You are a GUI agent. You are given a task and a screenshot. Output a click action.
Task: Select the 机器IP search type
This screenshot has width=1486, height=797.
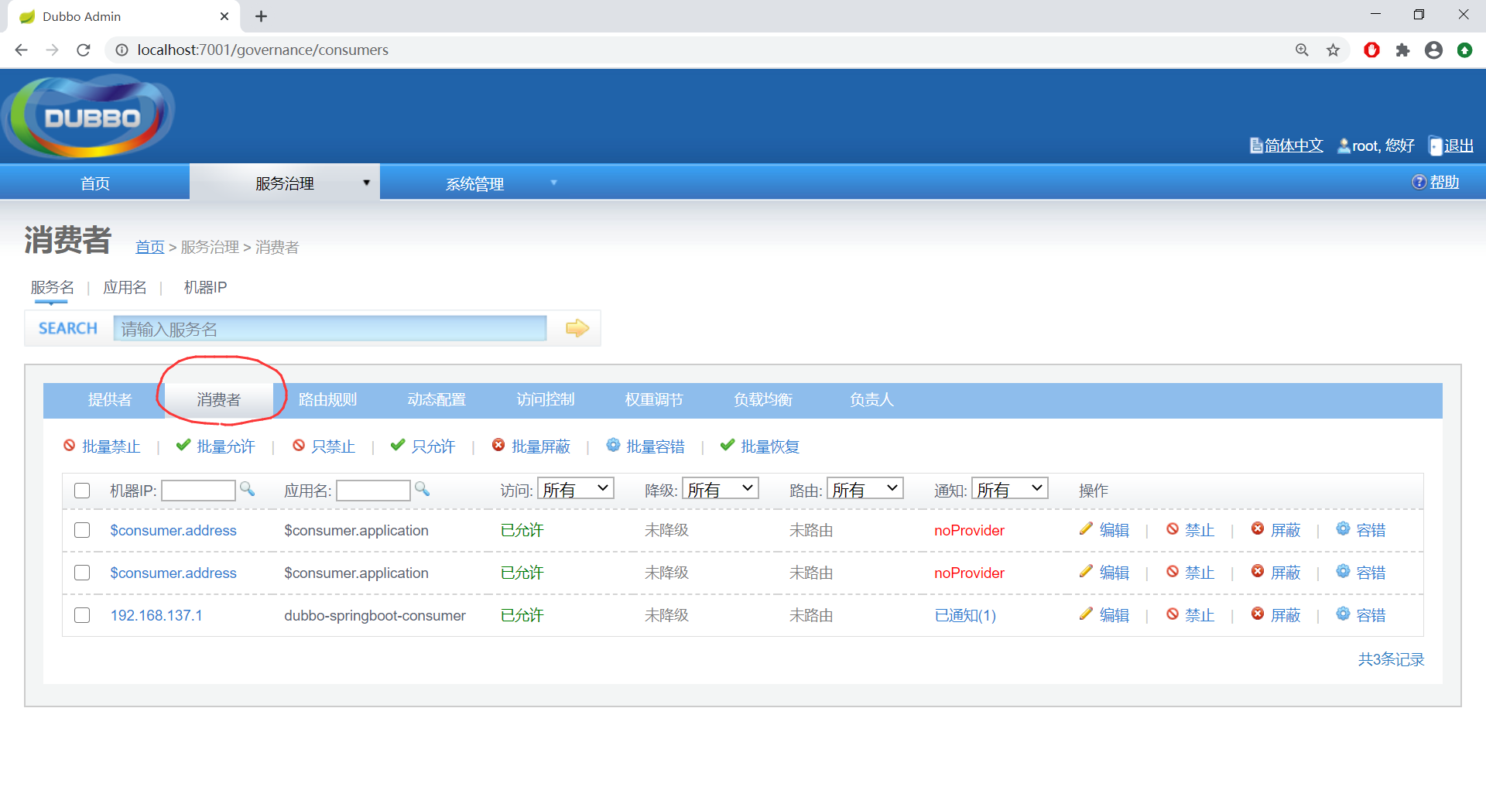205,287
